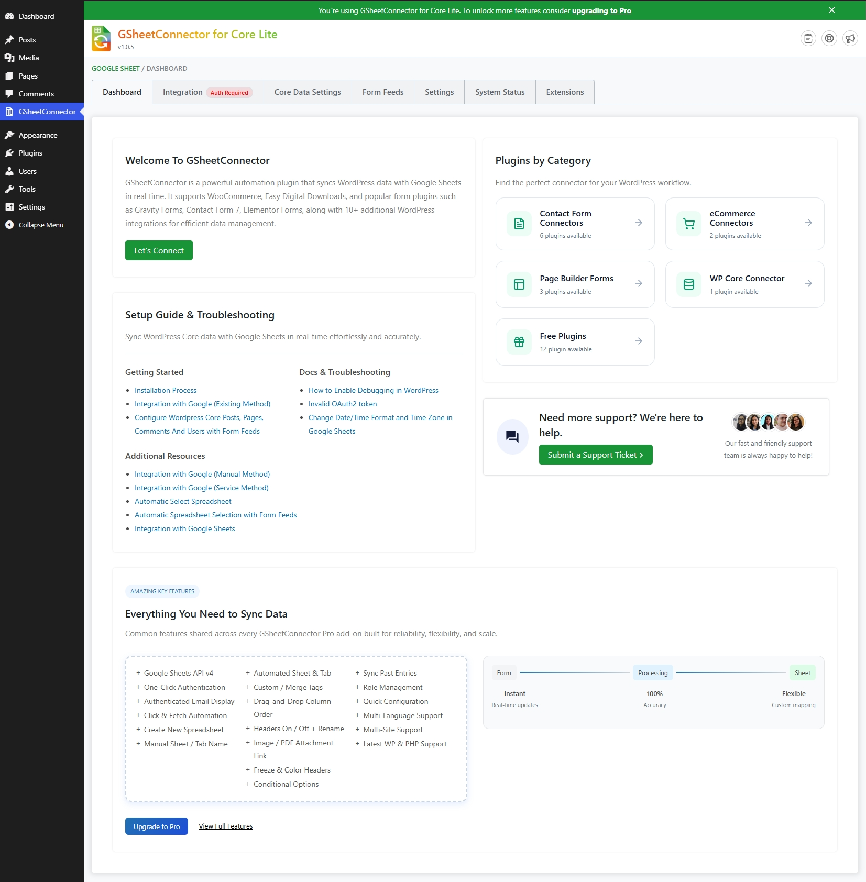
Task: Click the WP Core Connector database icon
Action: tap(689, 284)
